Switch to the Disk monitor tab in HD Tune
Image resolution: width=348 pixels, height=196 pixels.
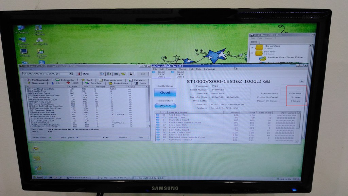pos(66,80)
